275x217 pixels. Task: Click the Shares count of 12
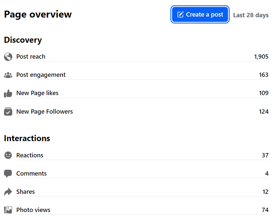(x=265, y=191)
